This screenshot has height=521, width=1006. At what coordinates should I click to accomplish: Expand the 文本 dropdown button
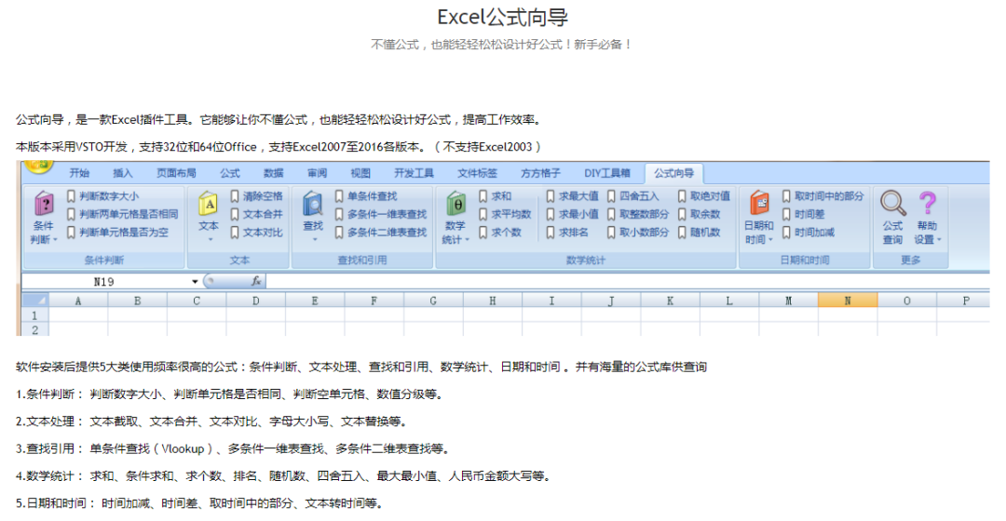click(209, 218)
